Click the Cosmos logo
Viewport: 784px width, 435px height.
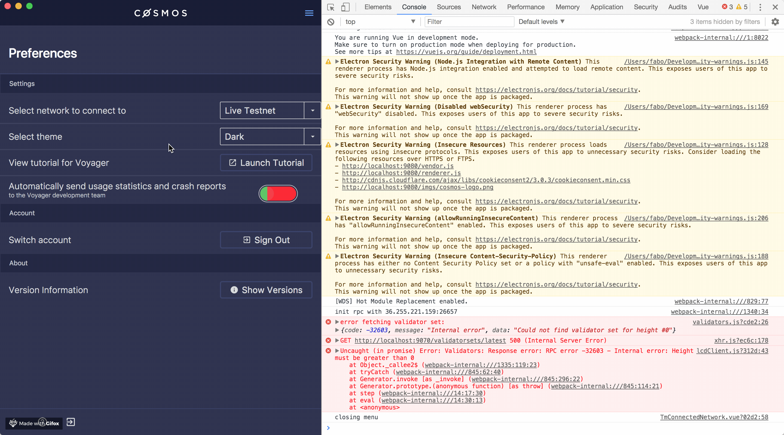coord(160,13)
